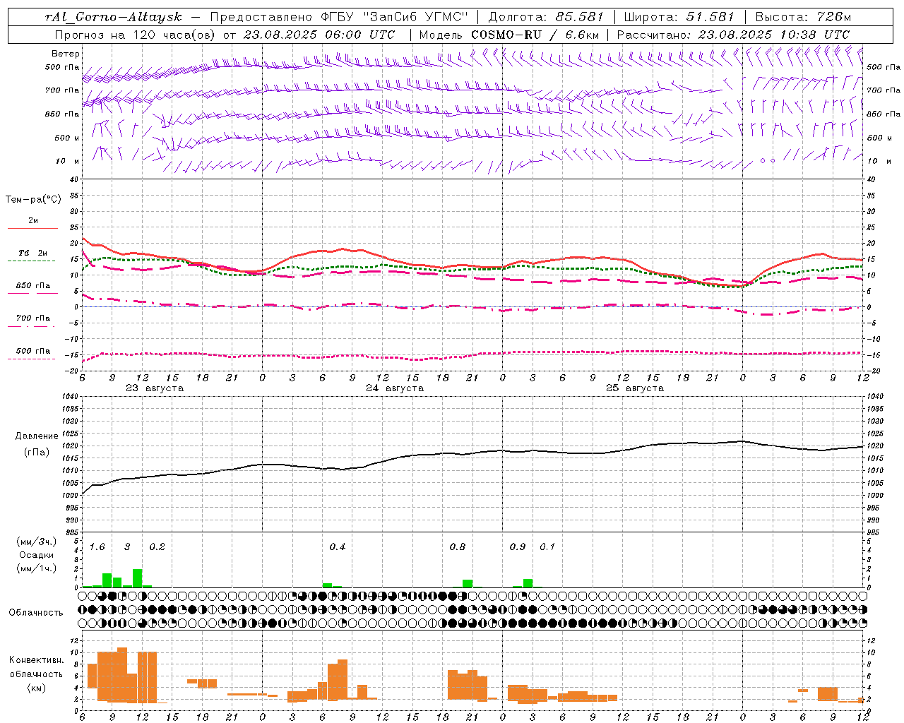Click the 25 августа date label

point(635,388)
